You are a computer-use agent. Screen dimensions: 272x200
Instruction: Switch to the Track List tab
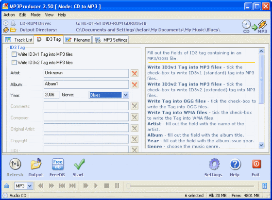[18, 40]
